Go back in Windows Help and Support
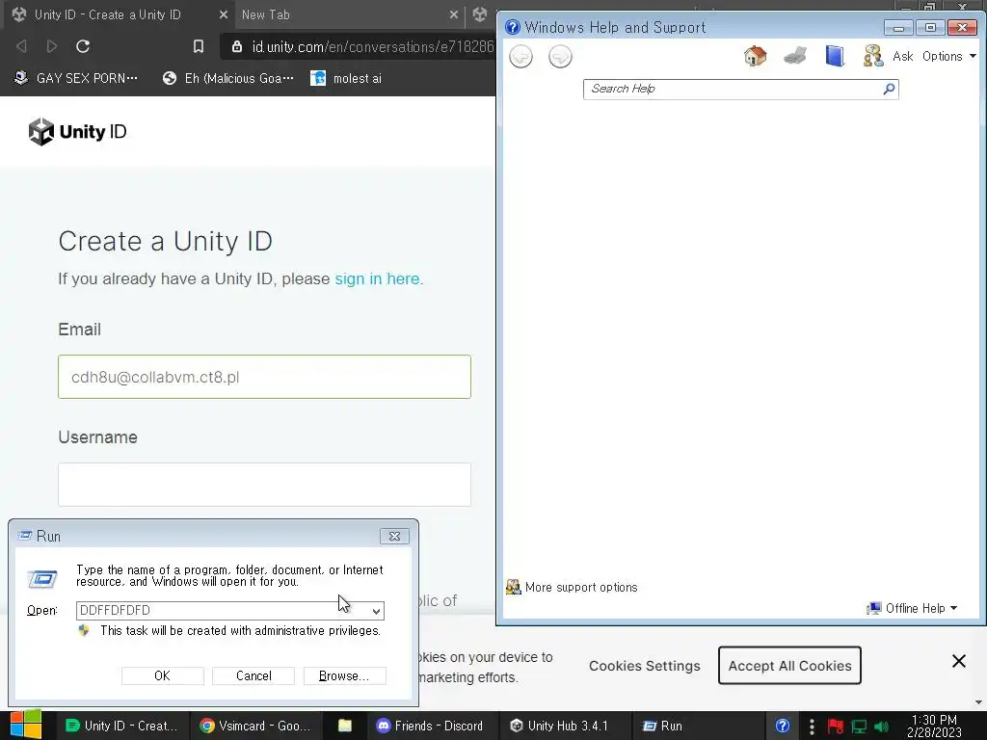Image resolution: width=987 pixels, height=740 pixels. [520, 57]
